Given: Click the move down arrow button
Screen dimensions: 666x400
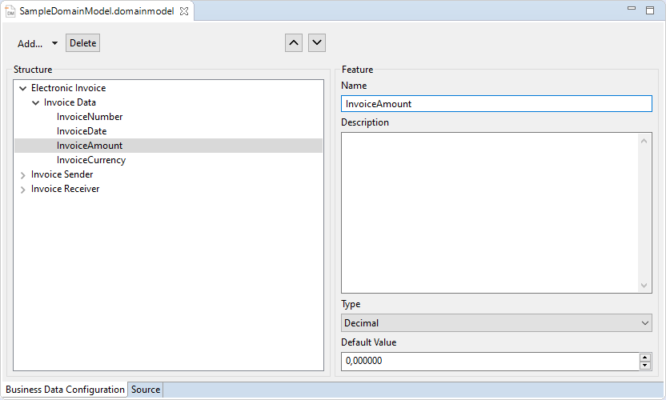Looking at the screenshot, I should point(317,43).
